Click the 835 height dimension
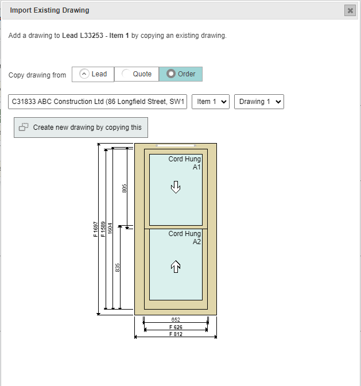 118,268
